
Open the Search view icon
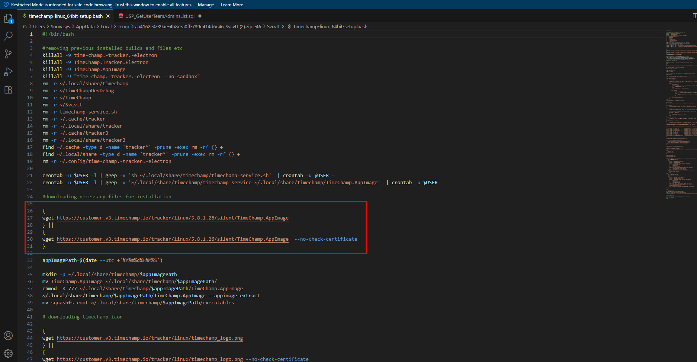pyautogui.click(x=8, y=36)
